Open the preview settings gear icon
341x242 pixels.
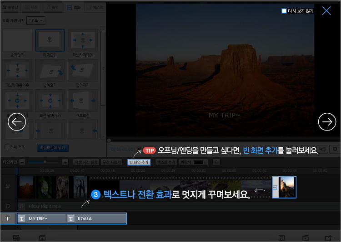(335, 149)
